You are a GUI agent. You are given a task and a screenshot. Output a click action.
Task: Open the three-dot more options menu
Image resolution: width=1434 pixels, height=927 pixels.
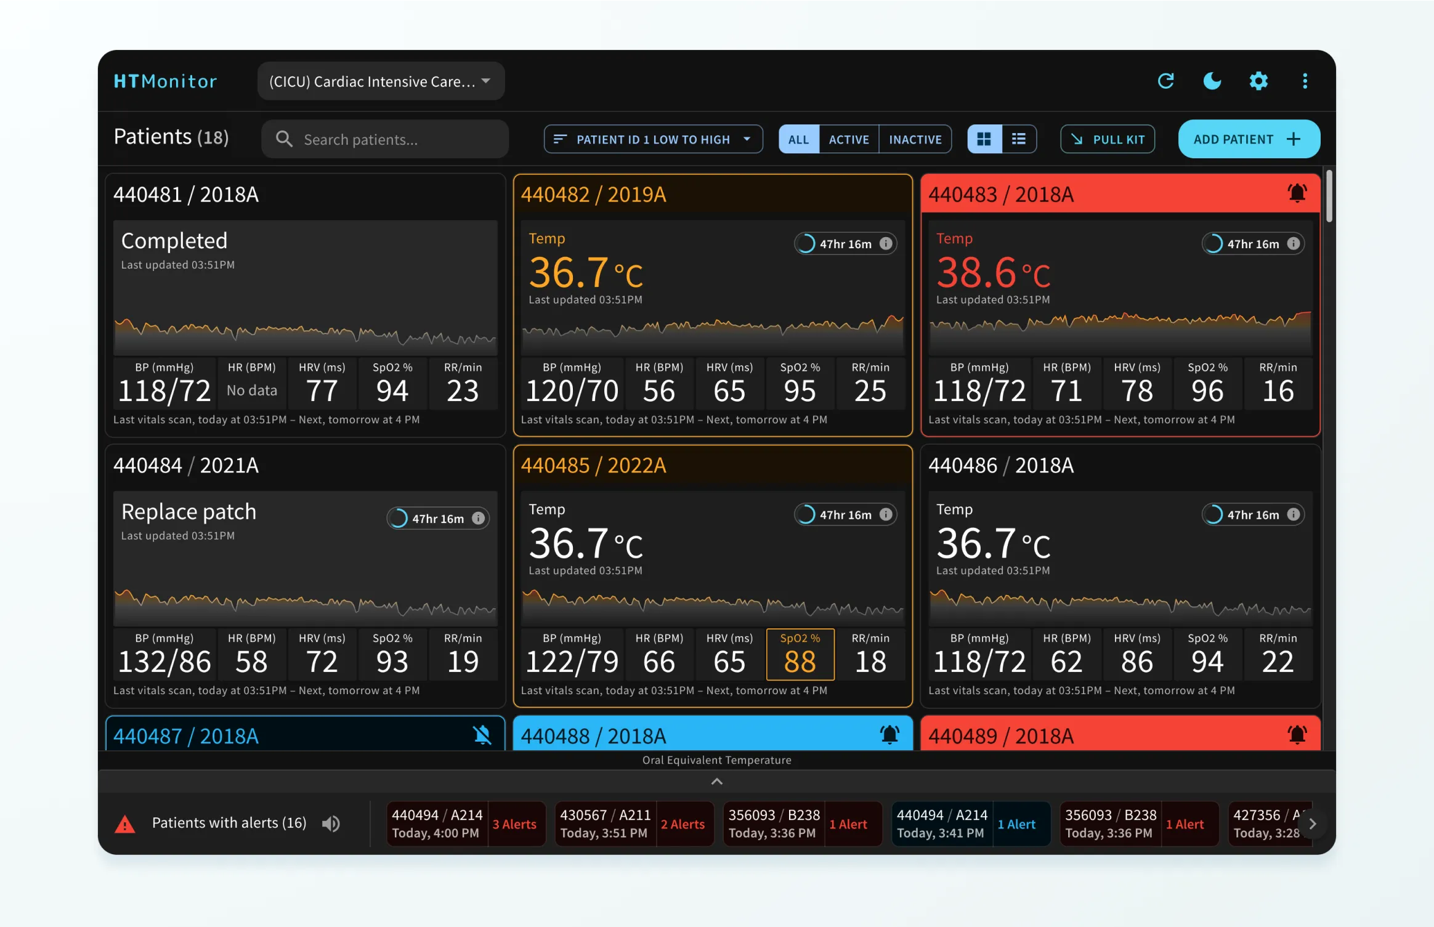coord(1305,81)
